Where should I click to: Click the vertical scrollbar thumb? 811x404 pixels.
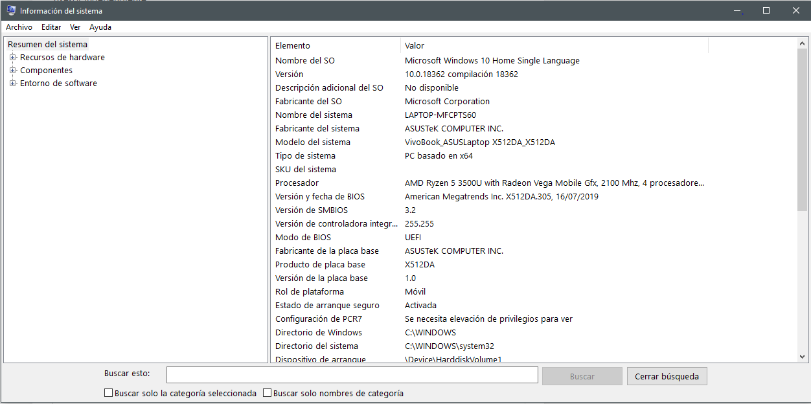803,130
